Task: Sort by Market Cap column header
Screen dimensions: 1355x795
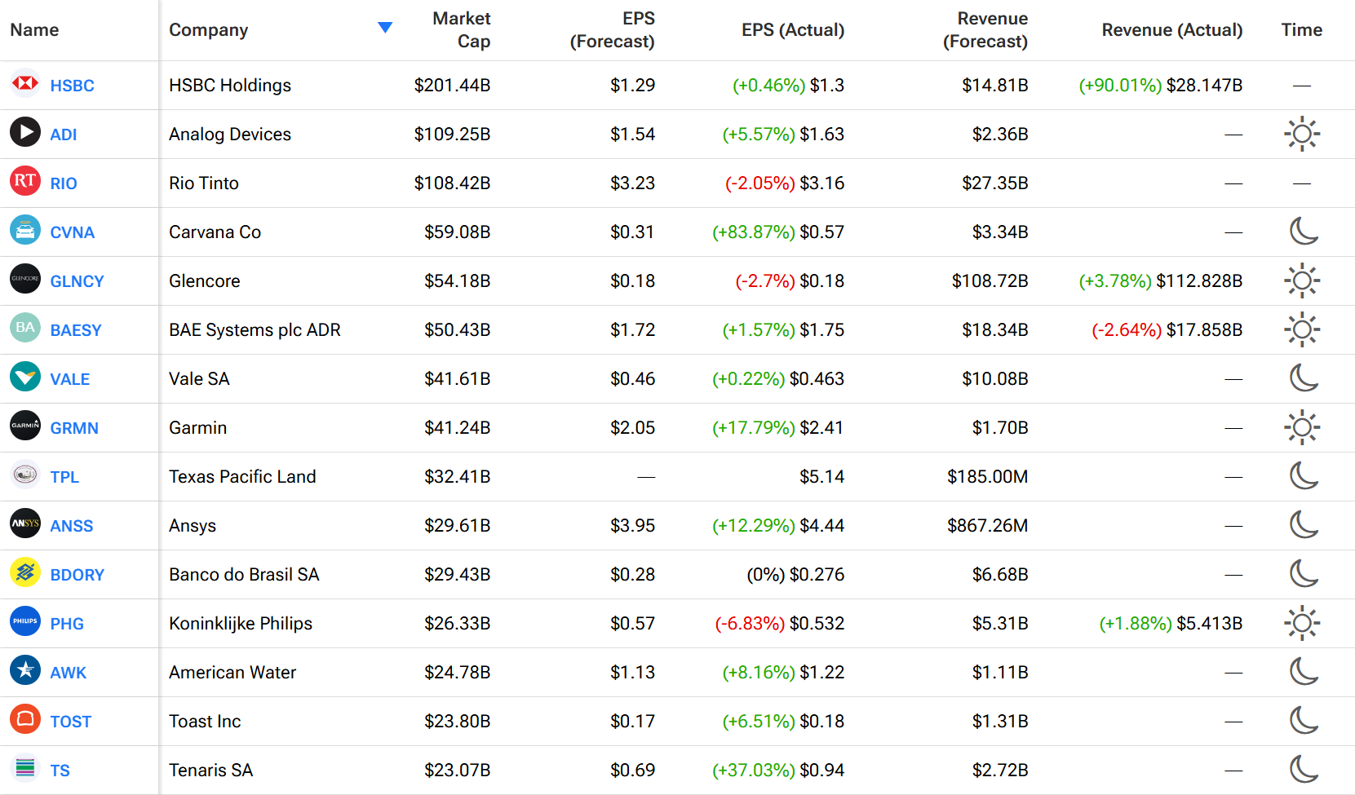Action: tap(461, 30)
